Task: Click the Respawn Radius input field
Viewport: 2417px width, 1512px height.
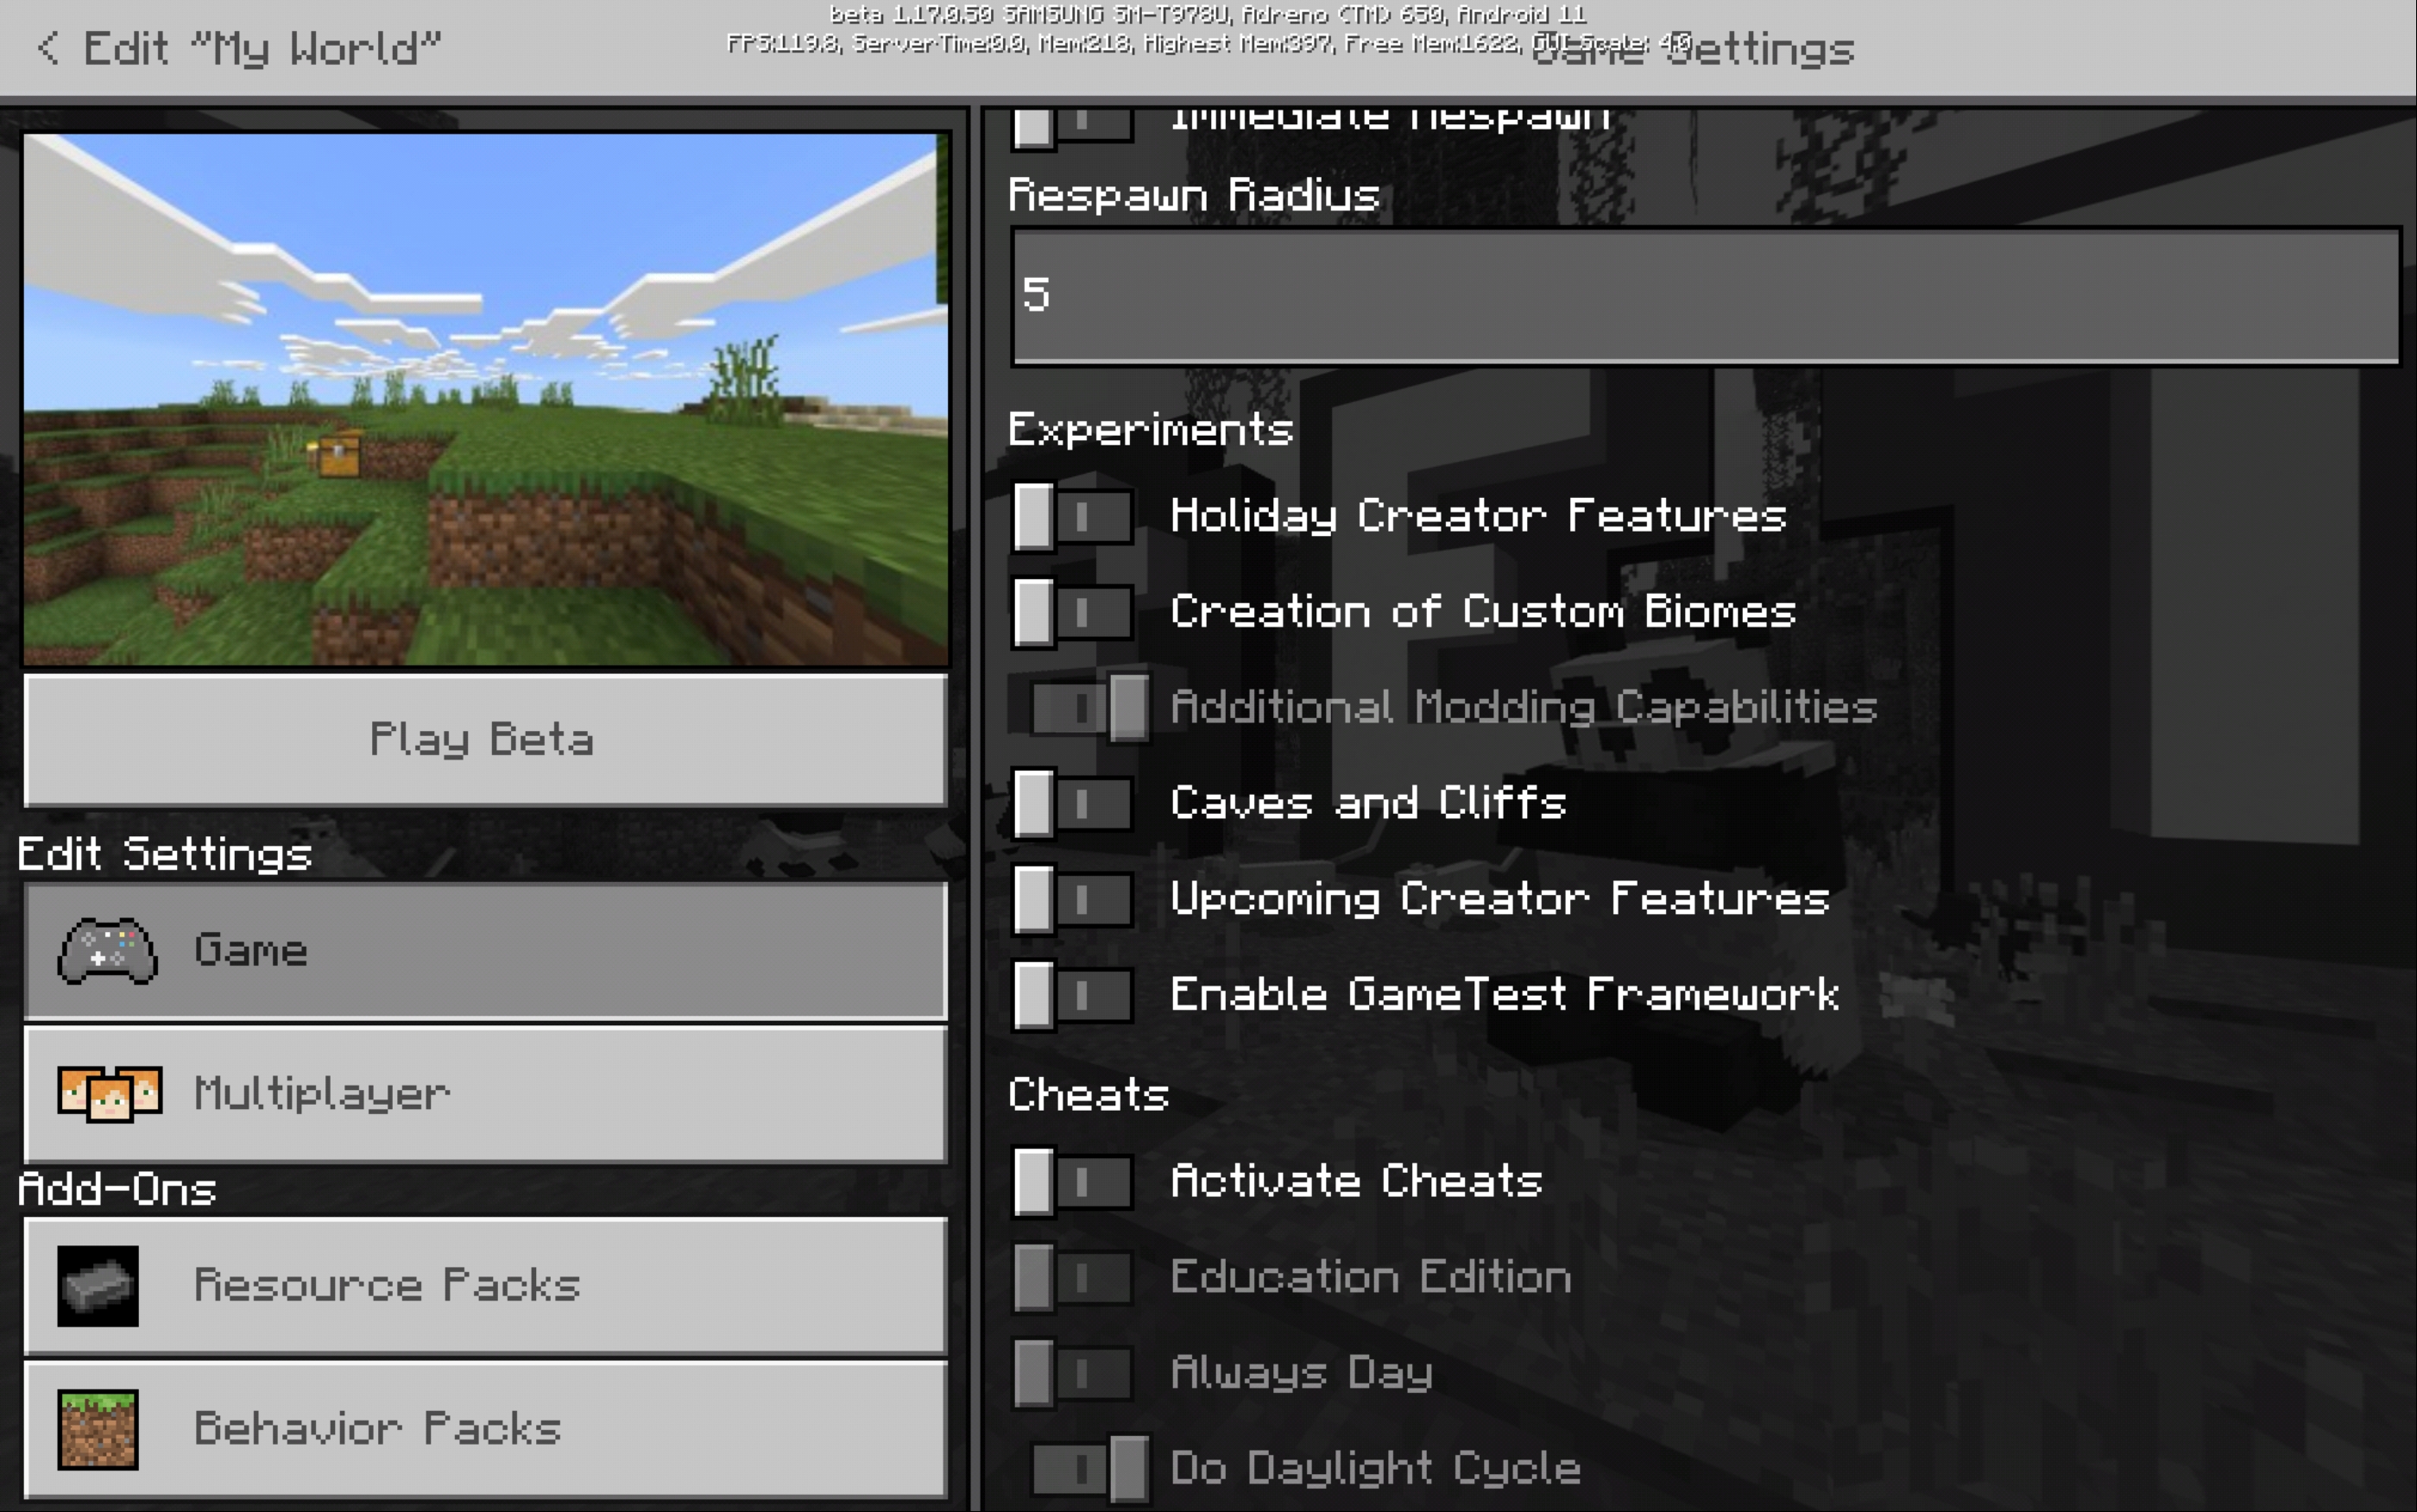Action: tap(1705, 296)
